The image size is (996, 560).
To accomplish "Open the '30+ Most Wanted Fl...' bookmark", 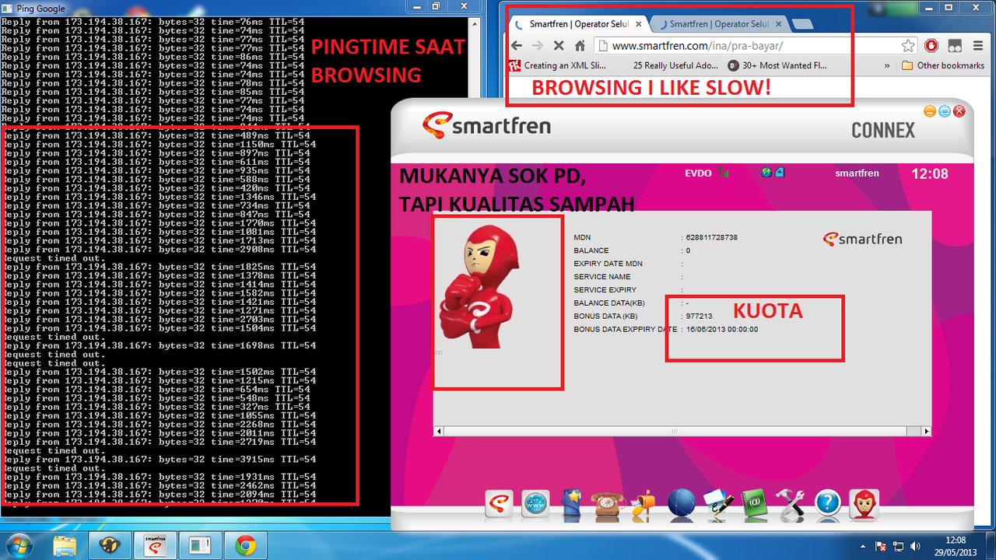I will [776, 65].
